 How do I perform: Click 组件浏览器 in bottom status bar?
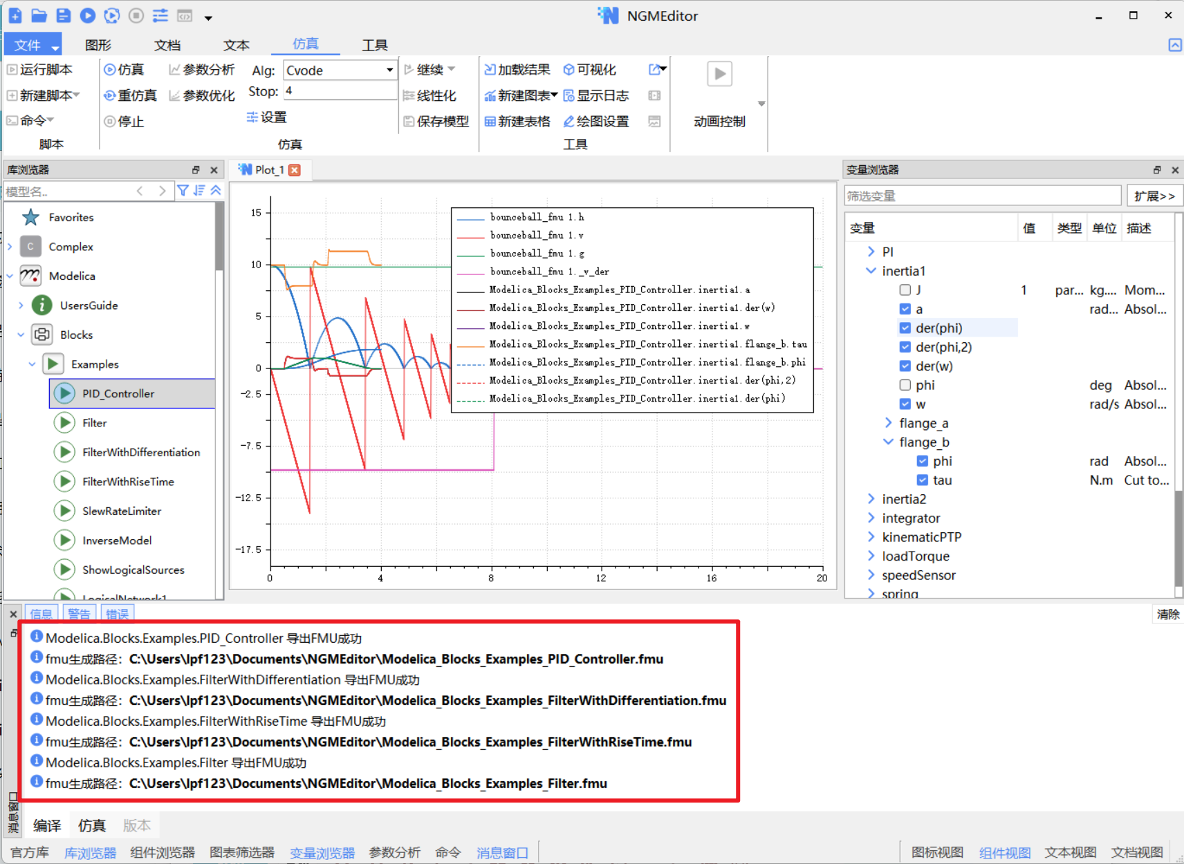pos(163,853)
